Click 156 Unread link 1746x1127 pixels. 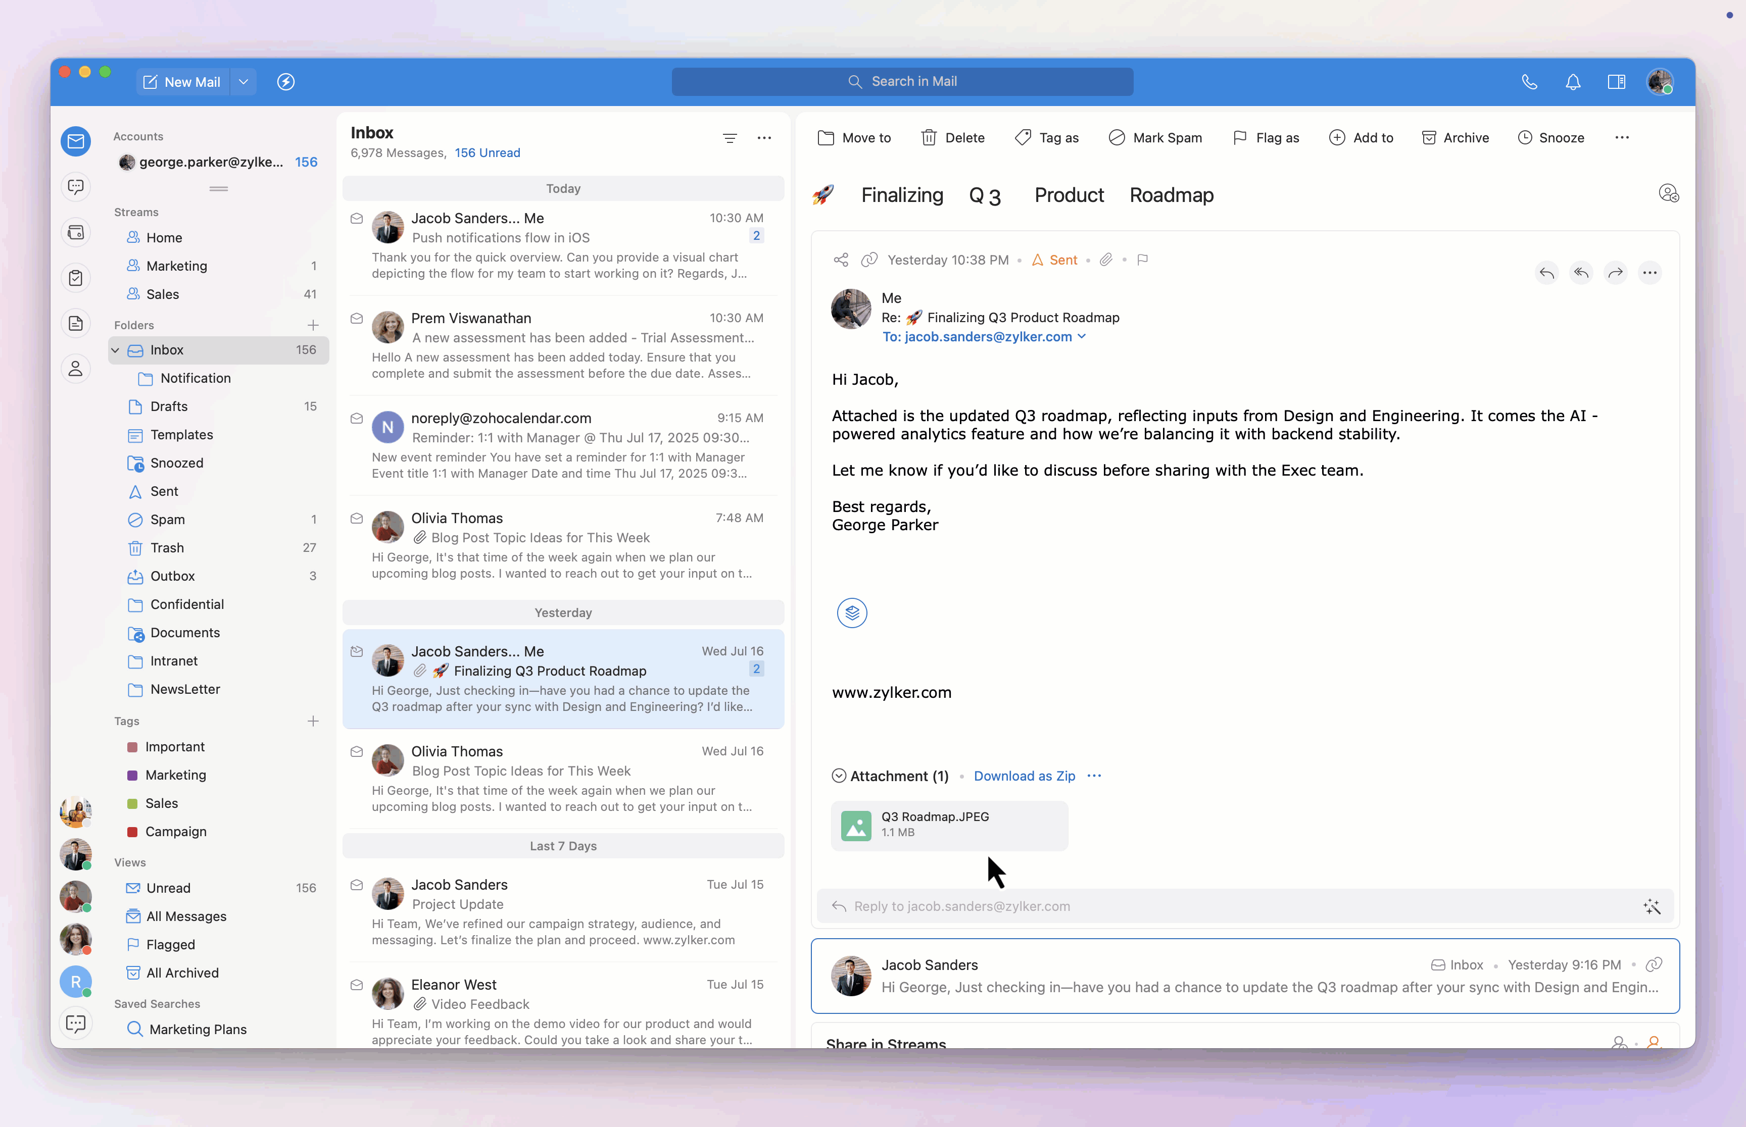coord(488,153)
